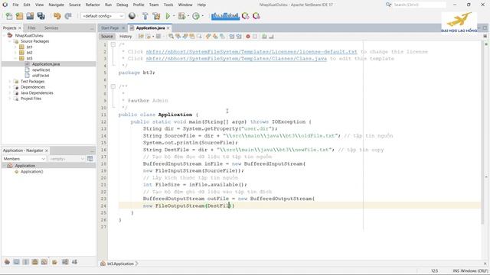Switch to the History view button
Viewport: 490px width, 275px height.
[x=126, y=37]
